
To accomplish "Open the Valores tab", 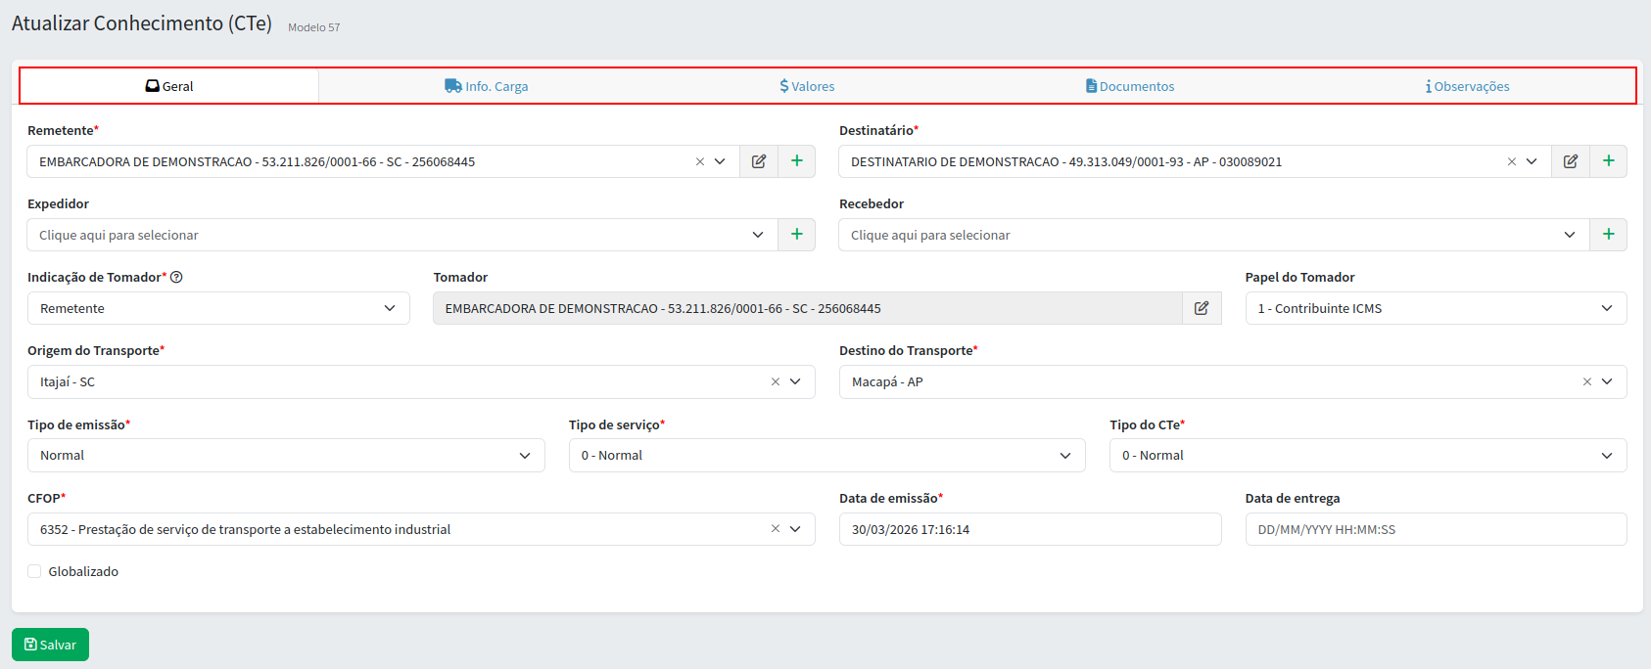I will [807, 86].
